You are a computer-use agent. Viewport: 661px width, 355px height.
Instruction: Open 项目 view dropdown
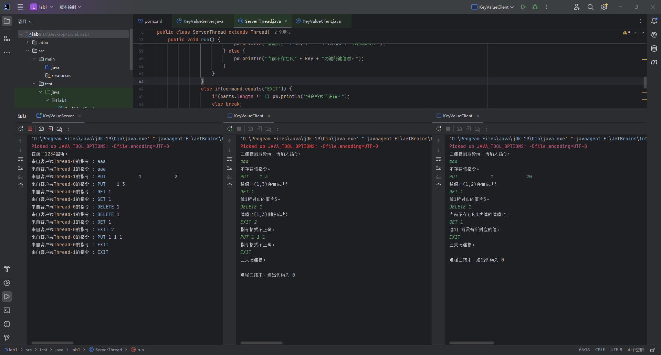pos(25,21)
